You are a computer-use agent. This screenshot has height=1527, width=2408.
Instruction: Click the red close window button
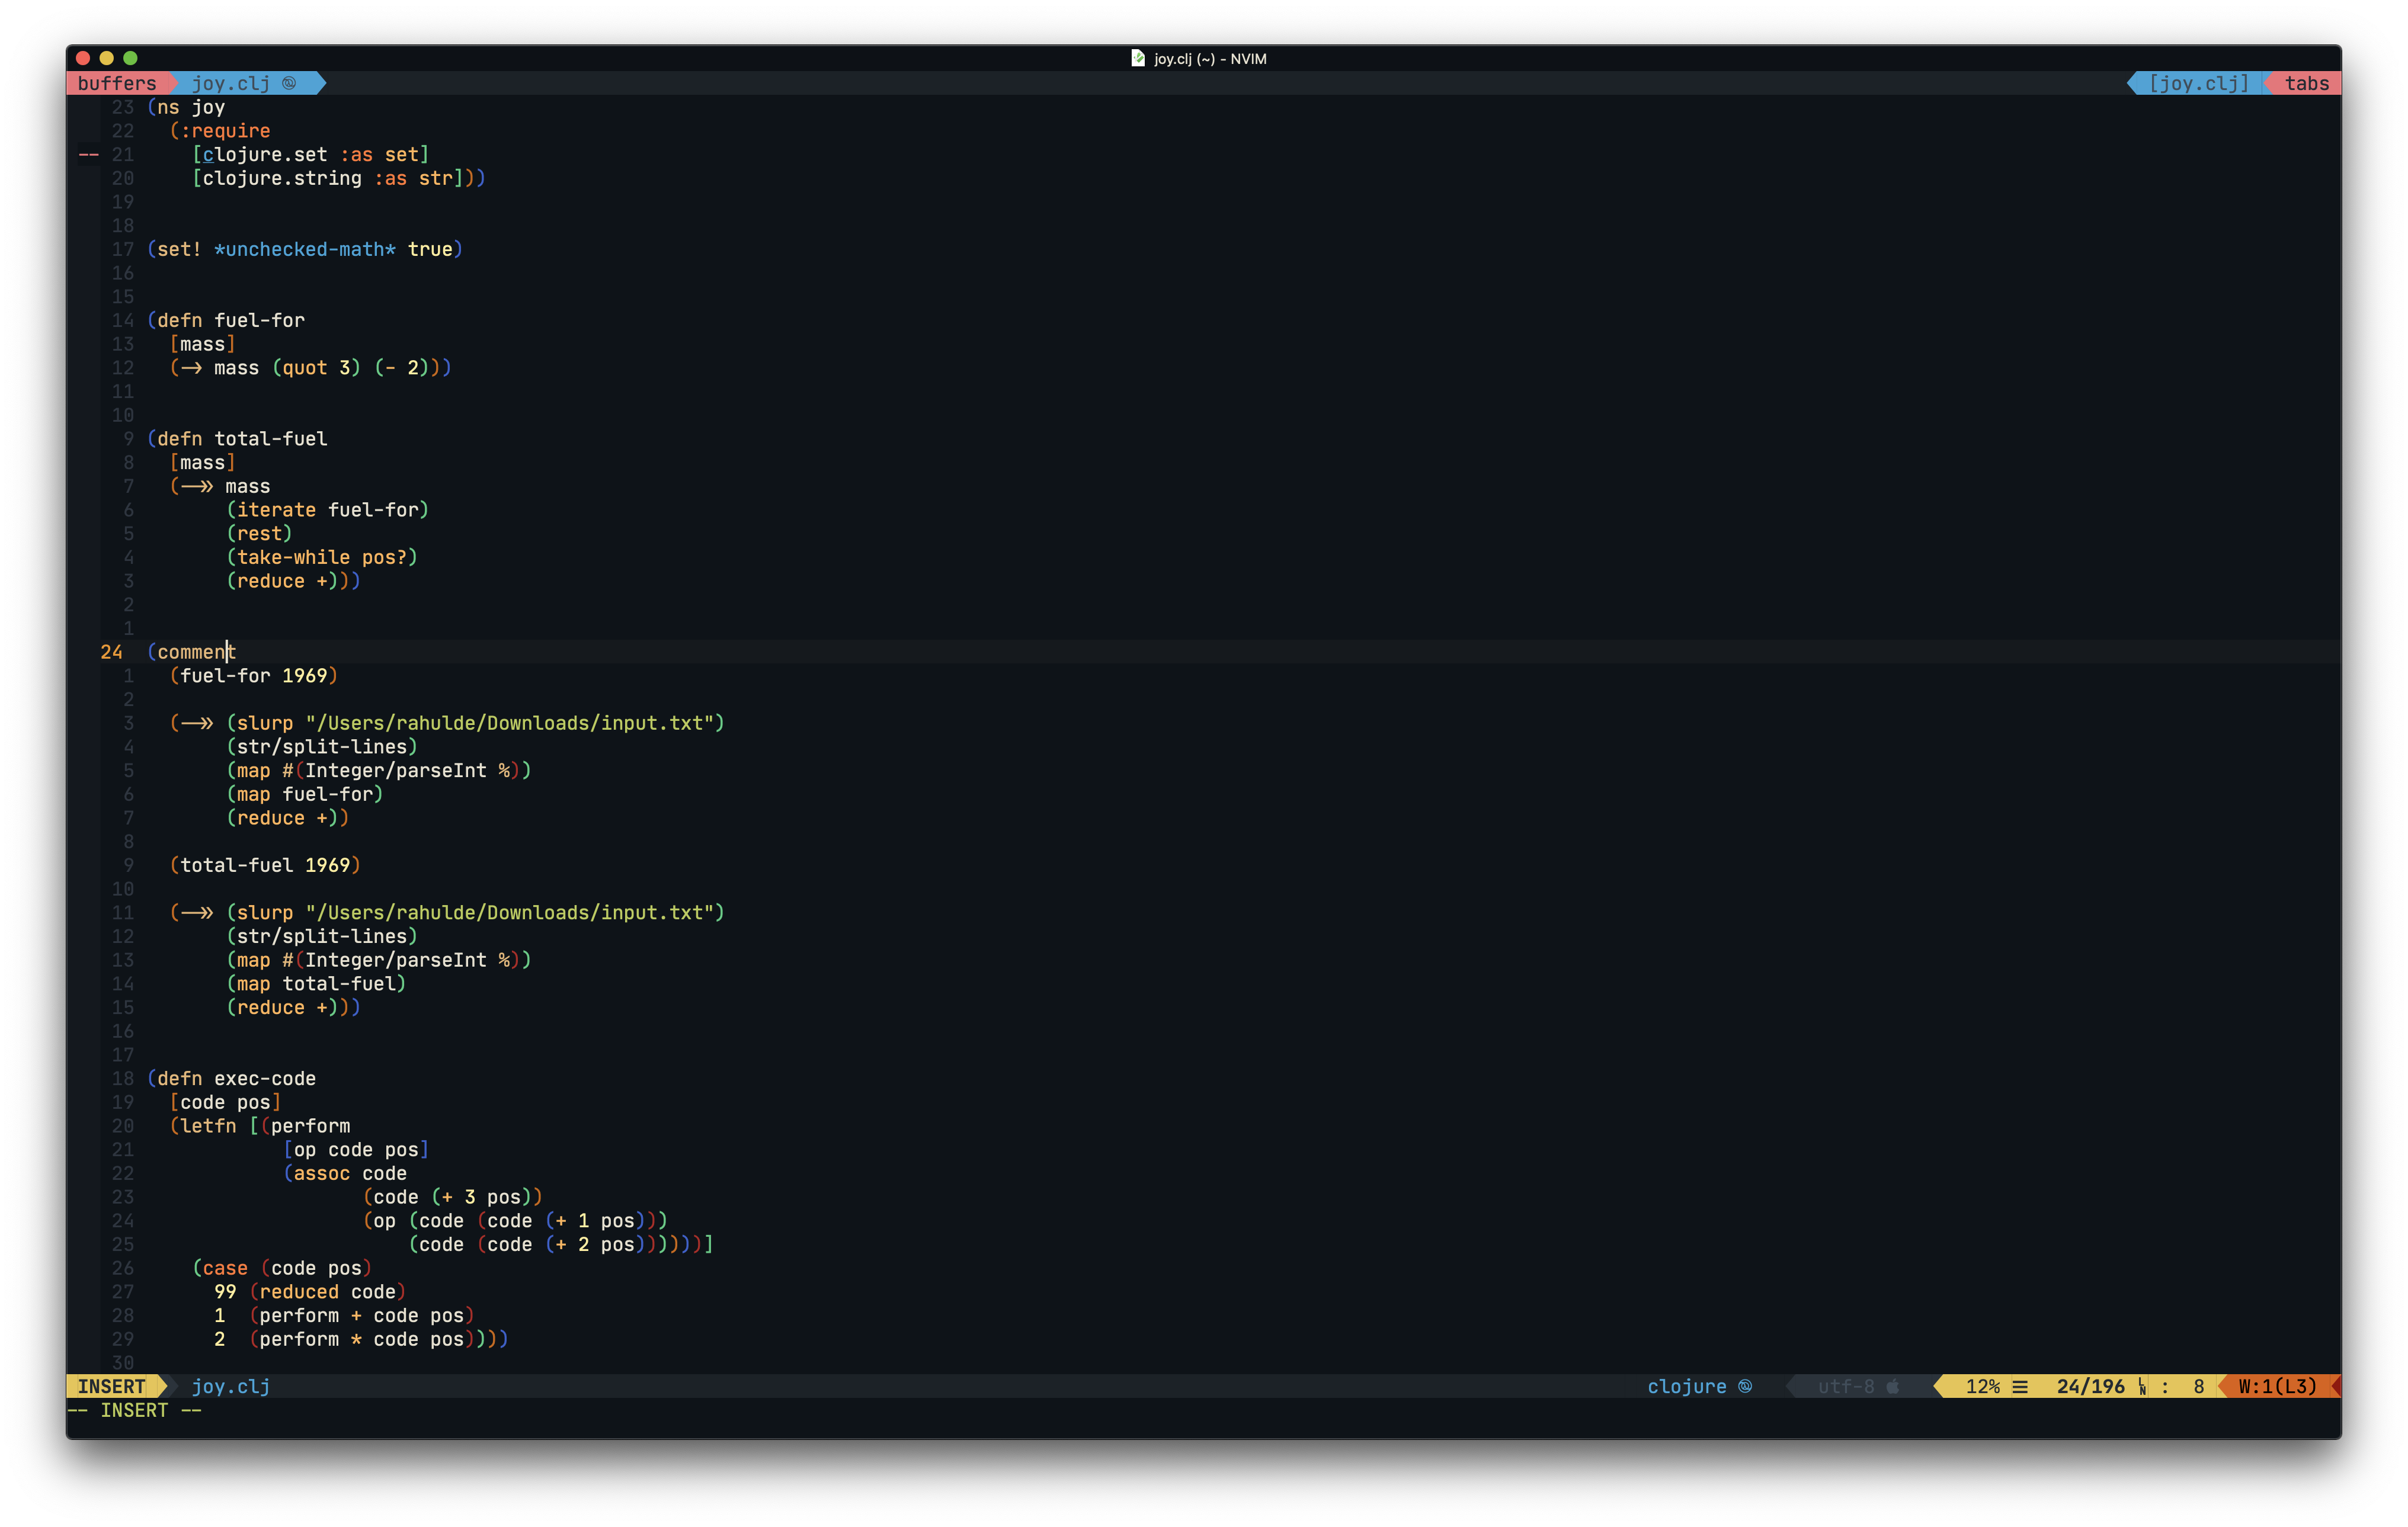tap(83, 58)
